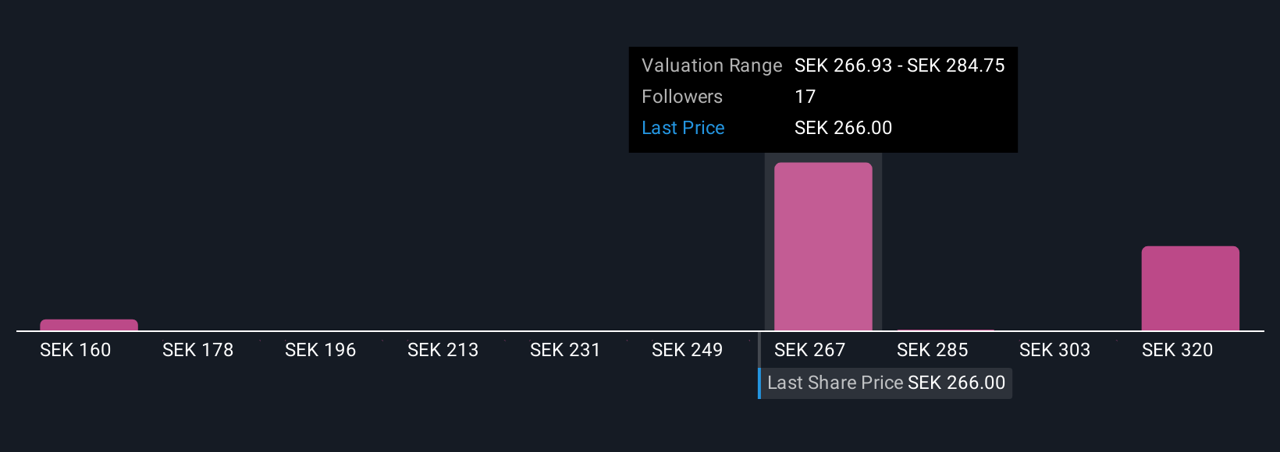Click the SEK 267 axis label

pos(810,351)
